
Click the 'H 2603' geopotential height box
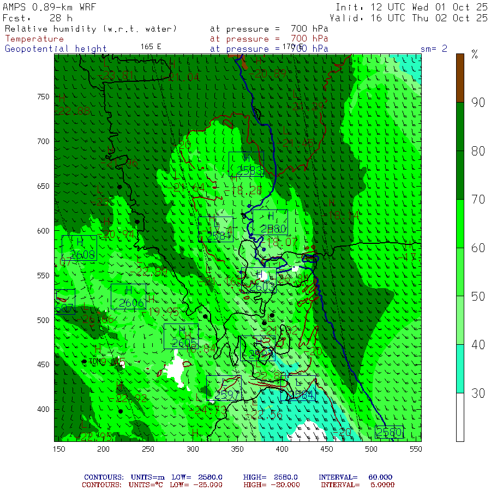click(259, 280)
